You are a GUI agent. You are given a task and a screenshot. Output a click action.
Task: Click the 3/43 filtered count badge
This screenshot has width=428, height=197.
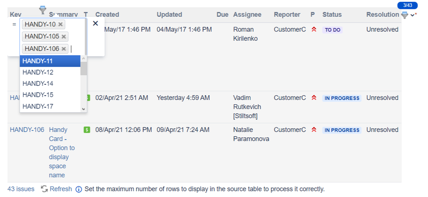click(407, 5)
